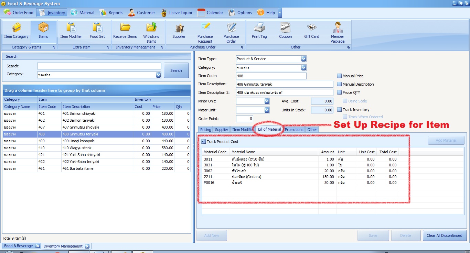Switch to the Promotions tab
470x253 pixels.
click(x=294, y=130)
